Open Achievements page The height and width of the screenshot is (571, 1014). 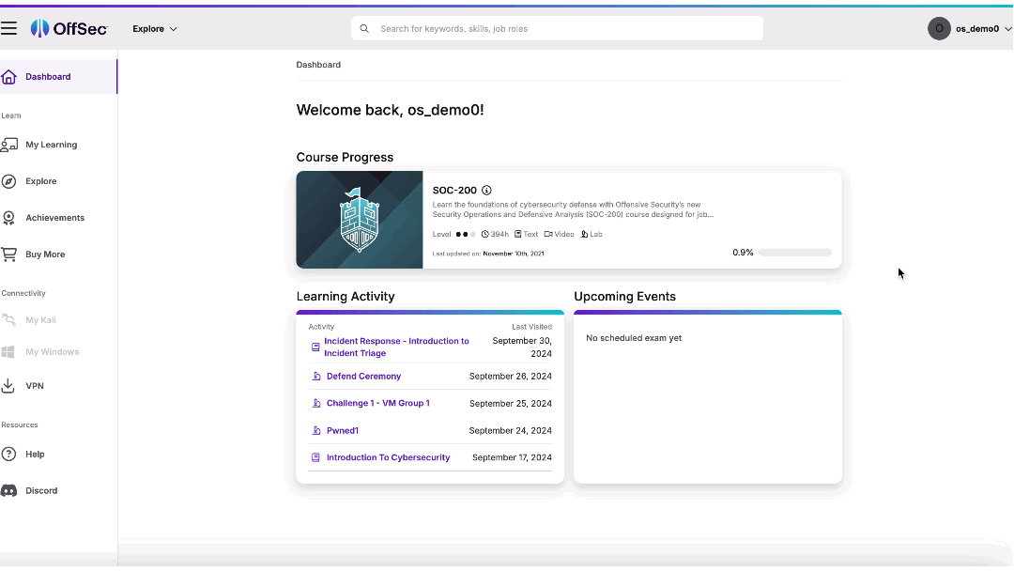pyautogui.click(x=55, y=218)
